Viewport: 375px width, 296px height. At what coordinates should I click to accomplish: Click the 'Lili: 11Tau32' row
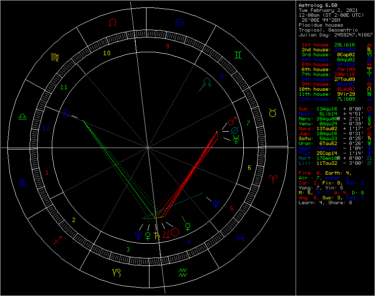(x=335, y=163)
